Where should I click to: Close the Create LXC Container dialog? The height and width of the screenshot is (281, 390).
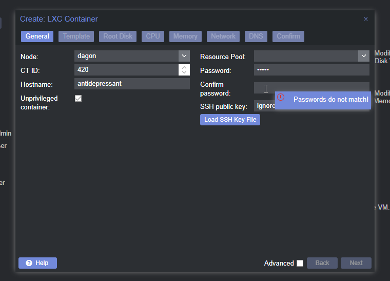[365, 19]
